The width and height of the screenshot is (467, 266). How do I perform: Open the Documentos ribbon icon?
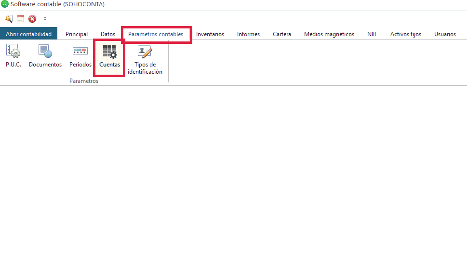pyautogui.click(x=45, y=56)
